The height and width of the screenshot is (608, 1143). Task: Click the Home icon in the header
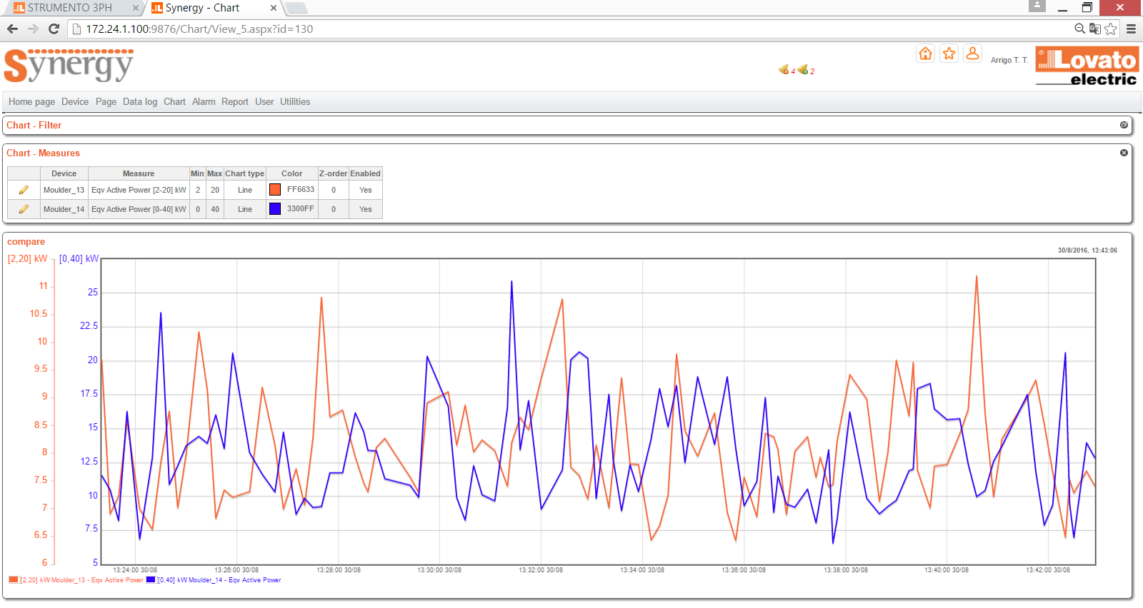click(x=925, y=54)
